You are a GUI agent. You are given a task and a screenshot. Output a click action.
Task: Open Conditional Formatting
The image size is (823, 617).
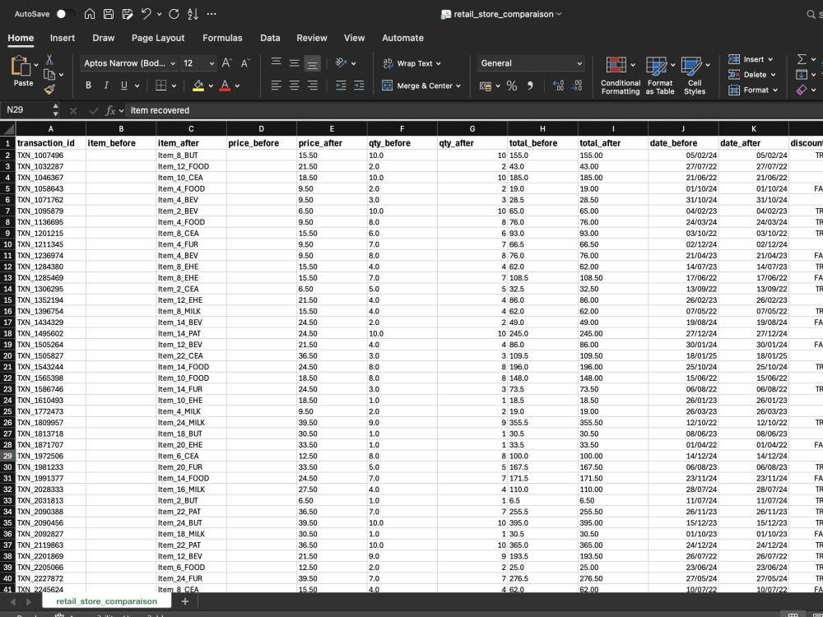tap(621, 76)
